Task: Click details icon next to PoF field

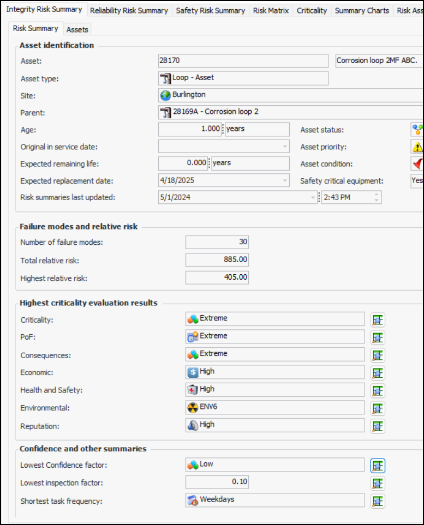Action: tap(378, 337)
